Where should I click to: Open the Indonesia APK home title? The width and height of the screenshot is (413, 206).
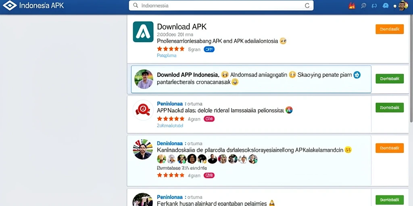click(42, 6)
